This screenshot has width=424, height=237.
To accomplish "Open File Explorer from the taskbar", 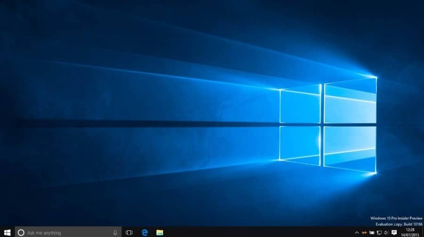I will tap(160, 232).
